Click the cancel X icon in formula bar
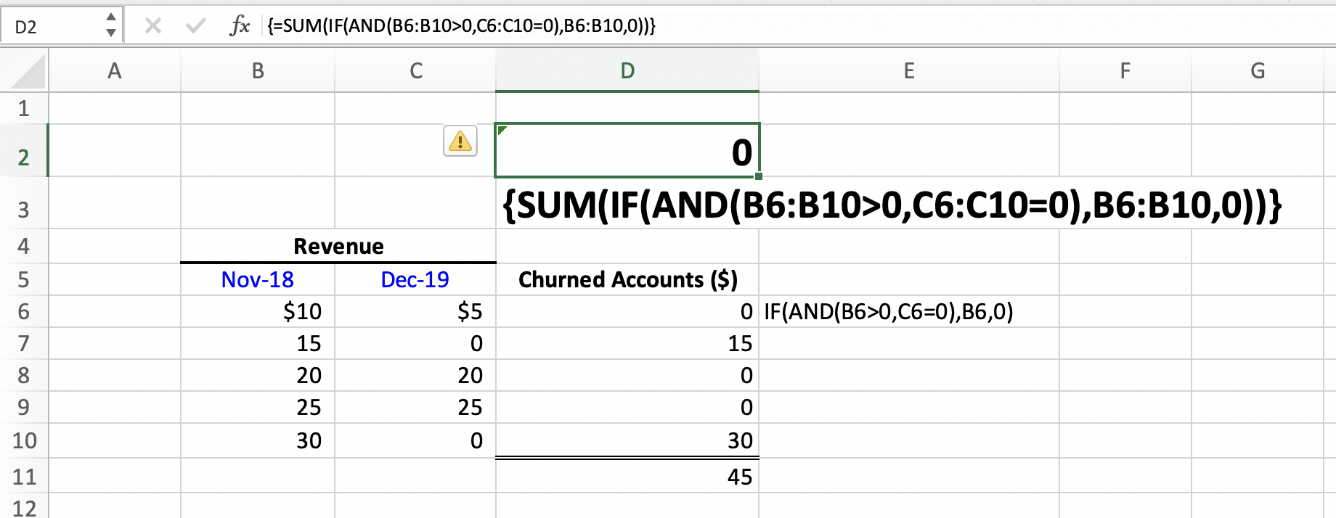Image resolution: width=1336 pixels, height=518 pixels. pos(152,26)
